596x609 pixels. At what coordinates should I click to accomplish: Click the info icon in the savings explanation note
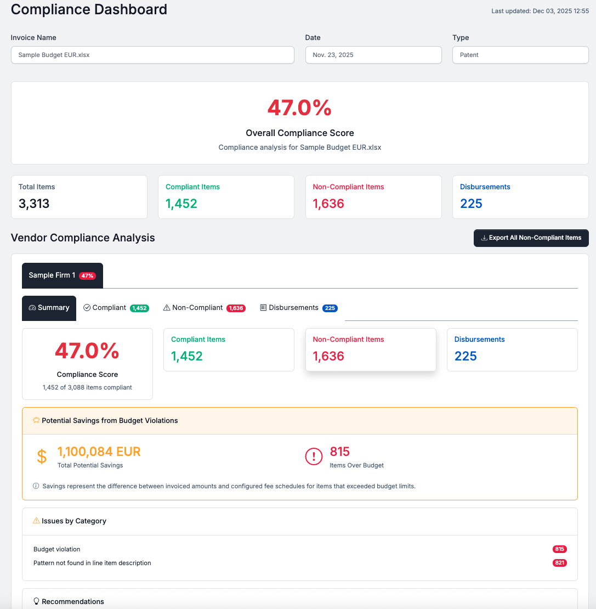pyautogui.click(x=36, y=486)
